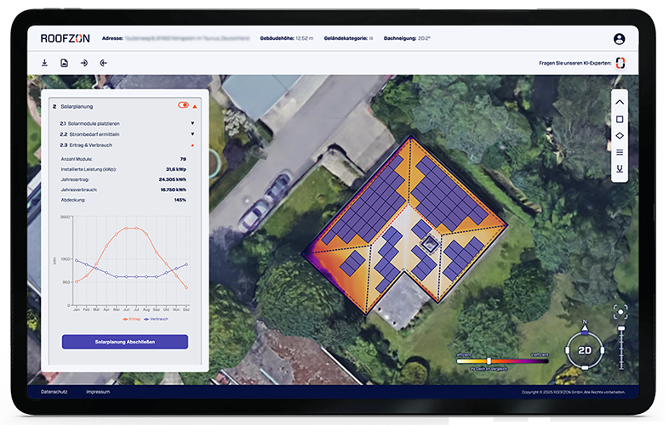Image resolution: width=669 pixels, height=425 pixels.
Task: Open the Datenschutz footer link
Action: point(54,392)
